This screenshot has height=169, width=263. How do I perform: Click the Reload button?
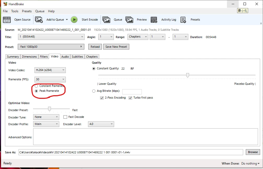[95, 47]
